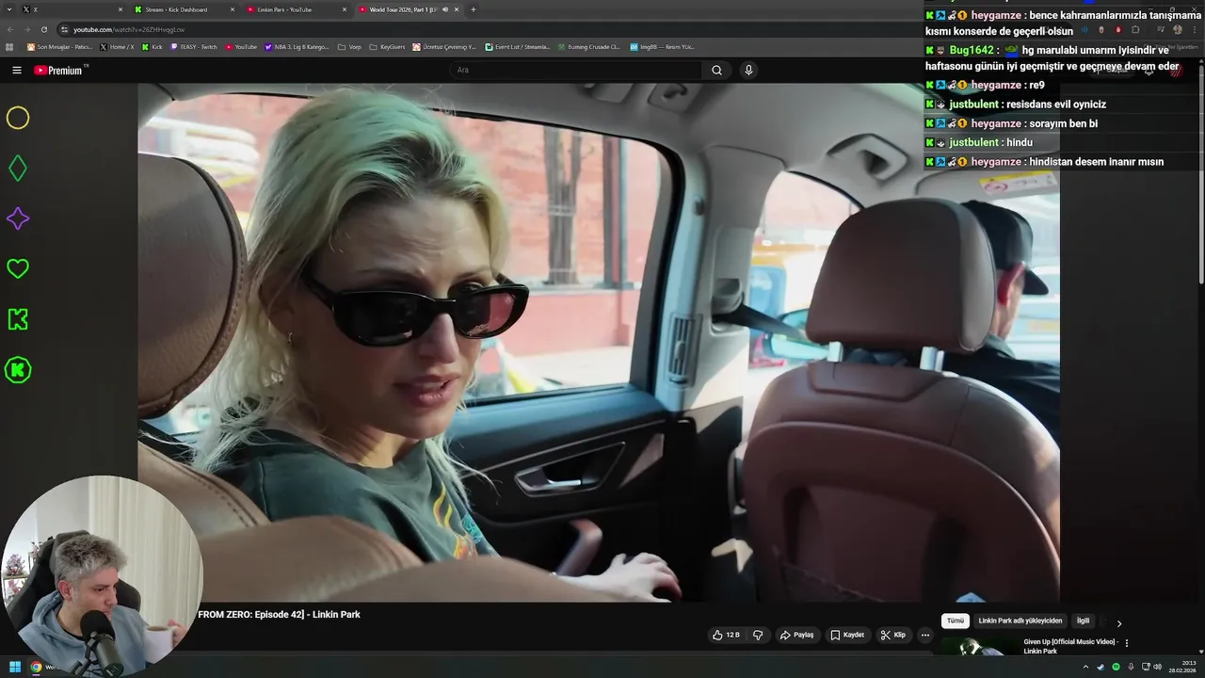Open the 'NBA 3. Lig 8 Katego...' bookmark
The width and height of the screenshot is (1205, 678).
(x=297, y=47)
